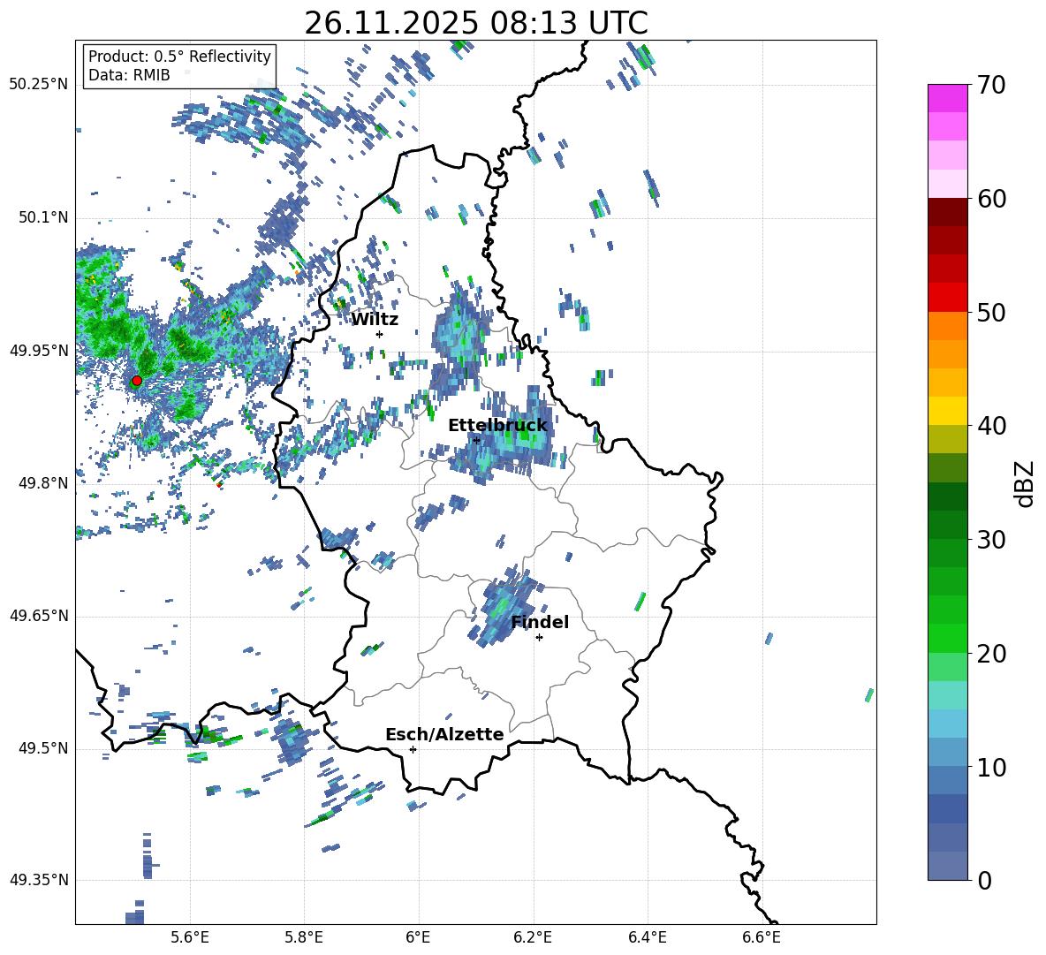Click the 49.95°N latitude label
1046x955 pixels.
[x=39, y=350]
